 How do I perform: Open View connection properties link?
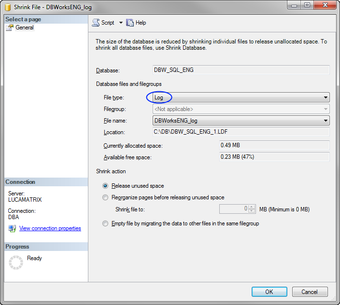(x=50, y=228)
